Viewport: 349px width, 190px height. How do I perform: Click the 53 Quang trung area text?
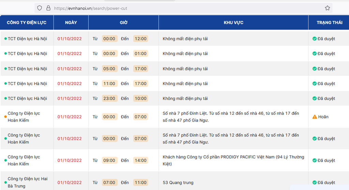(178, 183)
